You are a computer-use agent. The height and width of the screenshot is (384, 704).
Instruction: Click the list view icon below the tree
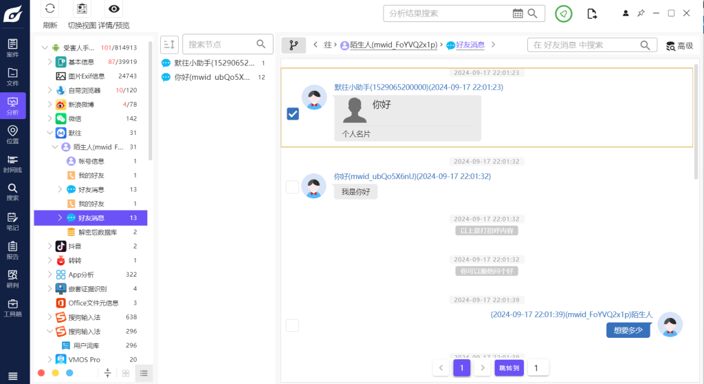click(x=144, y=373)
